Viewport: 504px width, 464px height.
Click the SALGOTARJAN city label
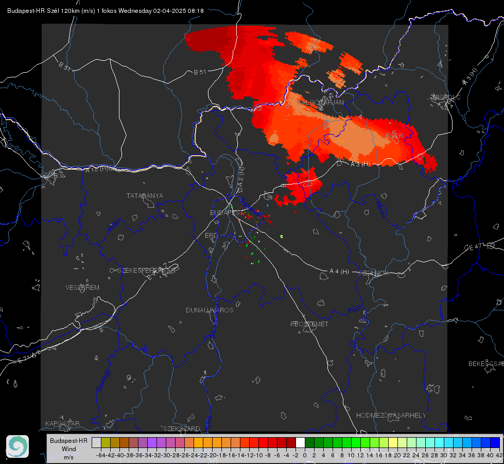coord(320,103)
